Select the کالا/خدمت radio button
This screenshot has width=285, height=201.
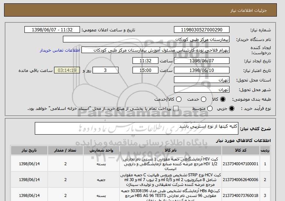tap(179, 99)
